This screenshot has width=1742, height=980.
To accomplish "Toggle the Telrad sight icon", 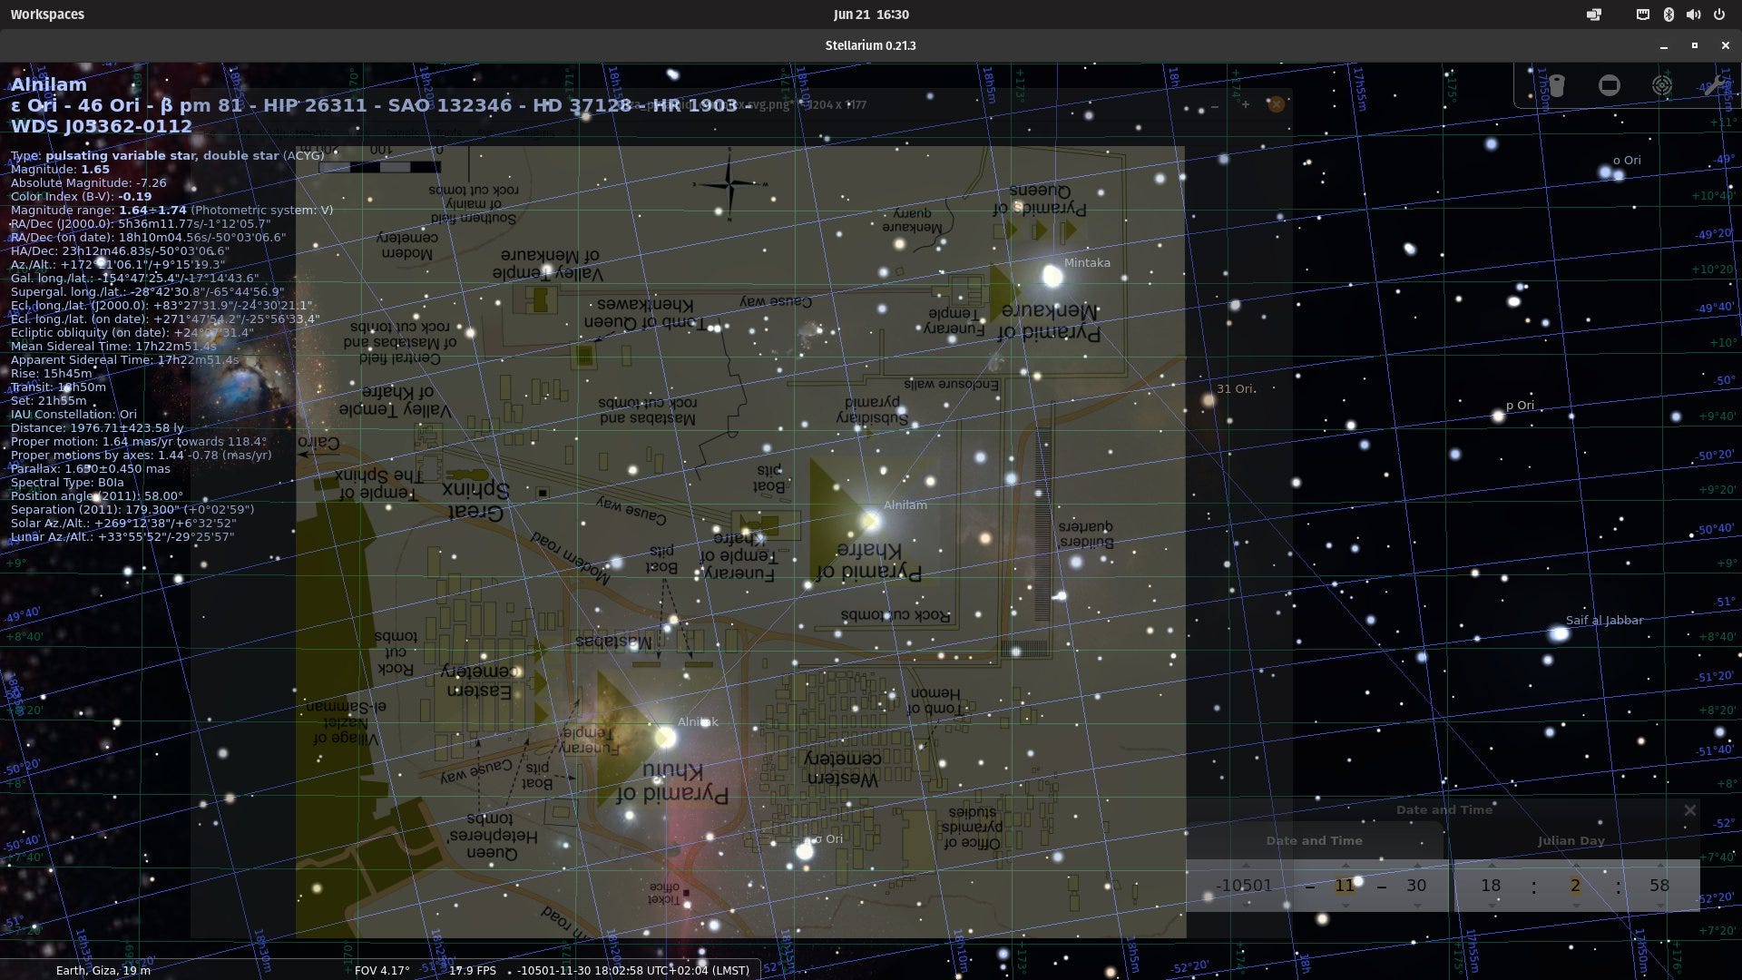I will pos(1661,85).
